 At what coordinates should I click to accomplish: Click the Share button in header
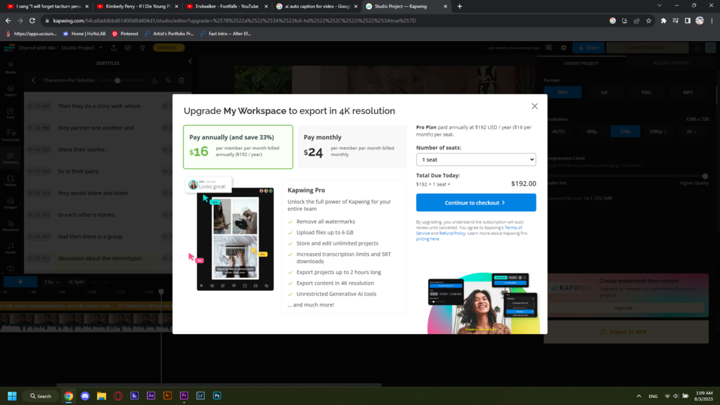(589, 48)
